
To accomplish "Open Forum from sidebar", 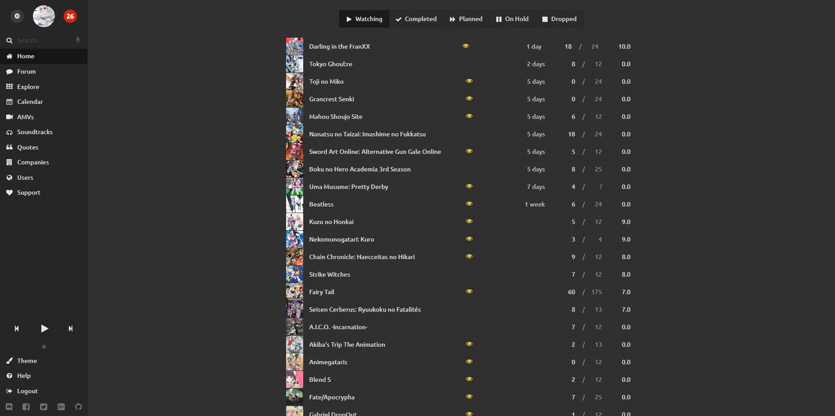I will (44, 71).
